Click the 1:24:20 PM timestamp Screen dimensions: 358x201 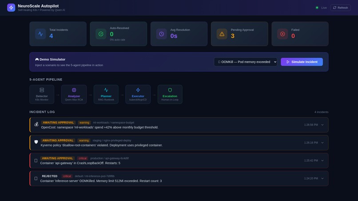(x=311, y=178)
